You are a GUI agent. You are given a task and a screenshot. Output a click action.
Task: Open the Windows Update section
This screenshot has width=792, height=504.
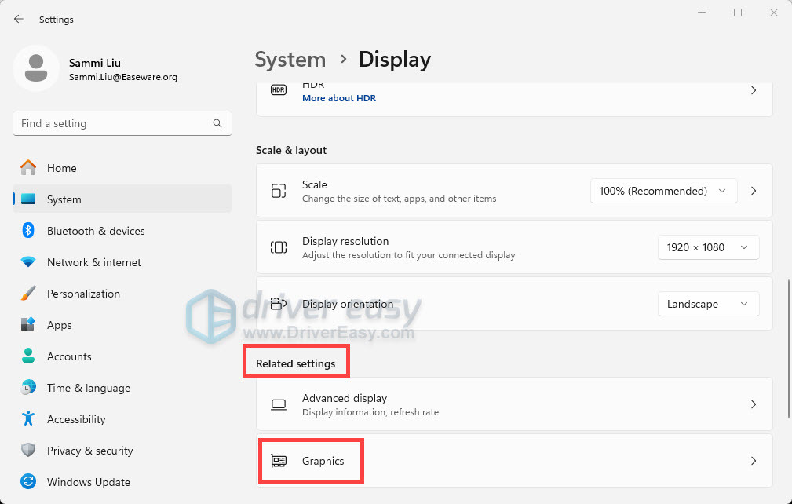click(x=88, y=482)
